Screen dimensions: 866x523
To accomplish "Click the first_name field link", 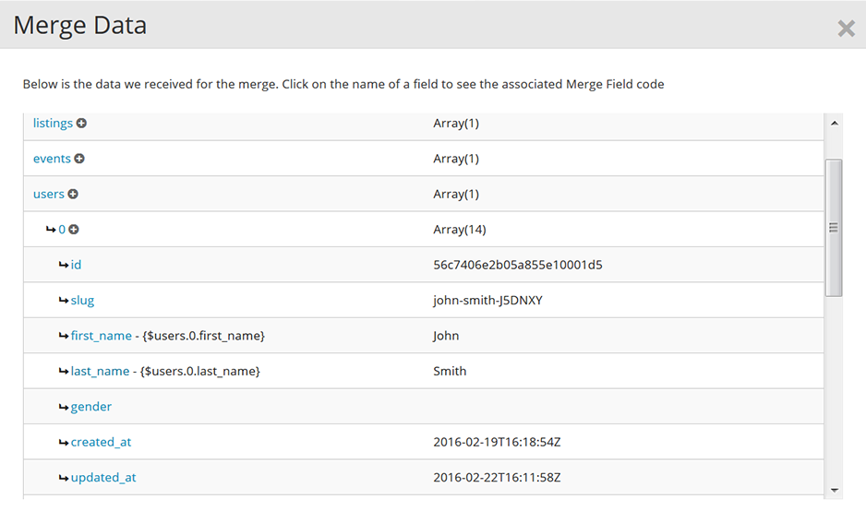I will pyautogui.click(x=101, y=336).
